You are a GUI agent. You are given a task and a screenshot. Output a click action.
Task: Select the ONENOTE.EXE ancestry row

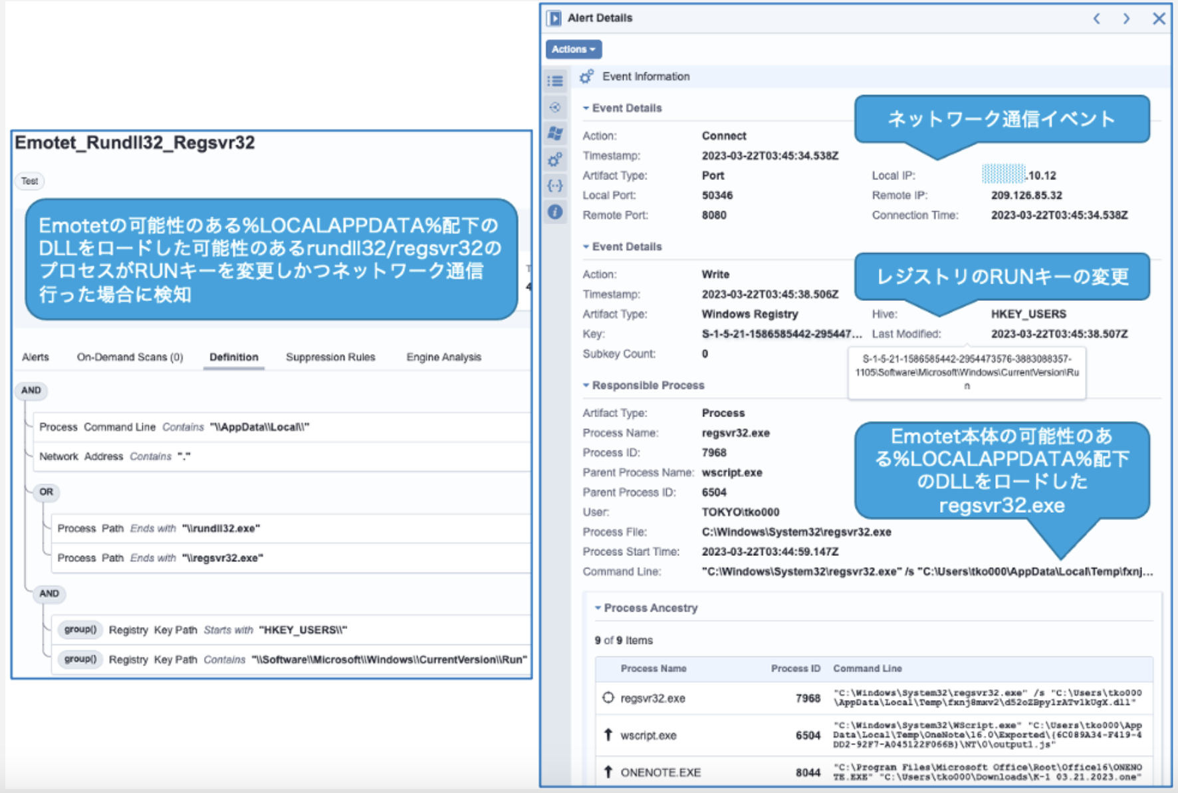click(874, 772)
